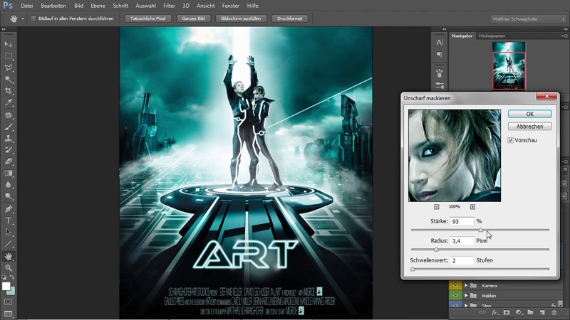570x320 pixels.
Task: Confirm Unscharf maskieren with OK
Action: [x=529, y=114]
